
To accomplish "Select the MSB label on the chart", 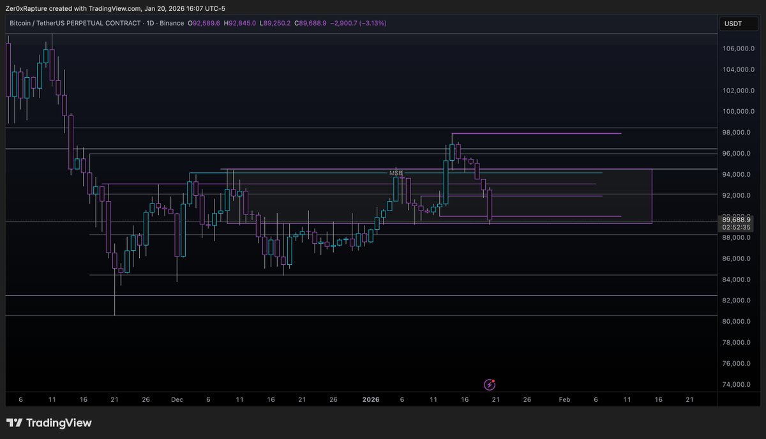I will click(x=396, y=173).
